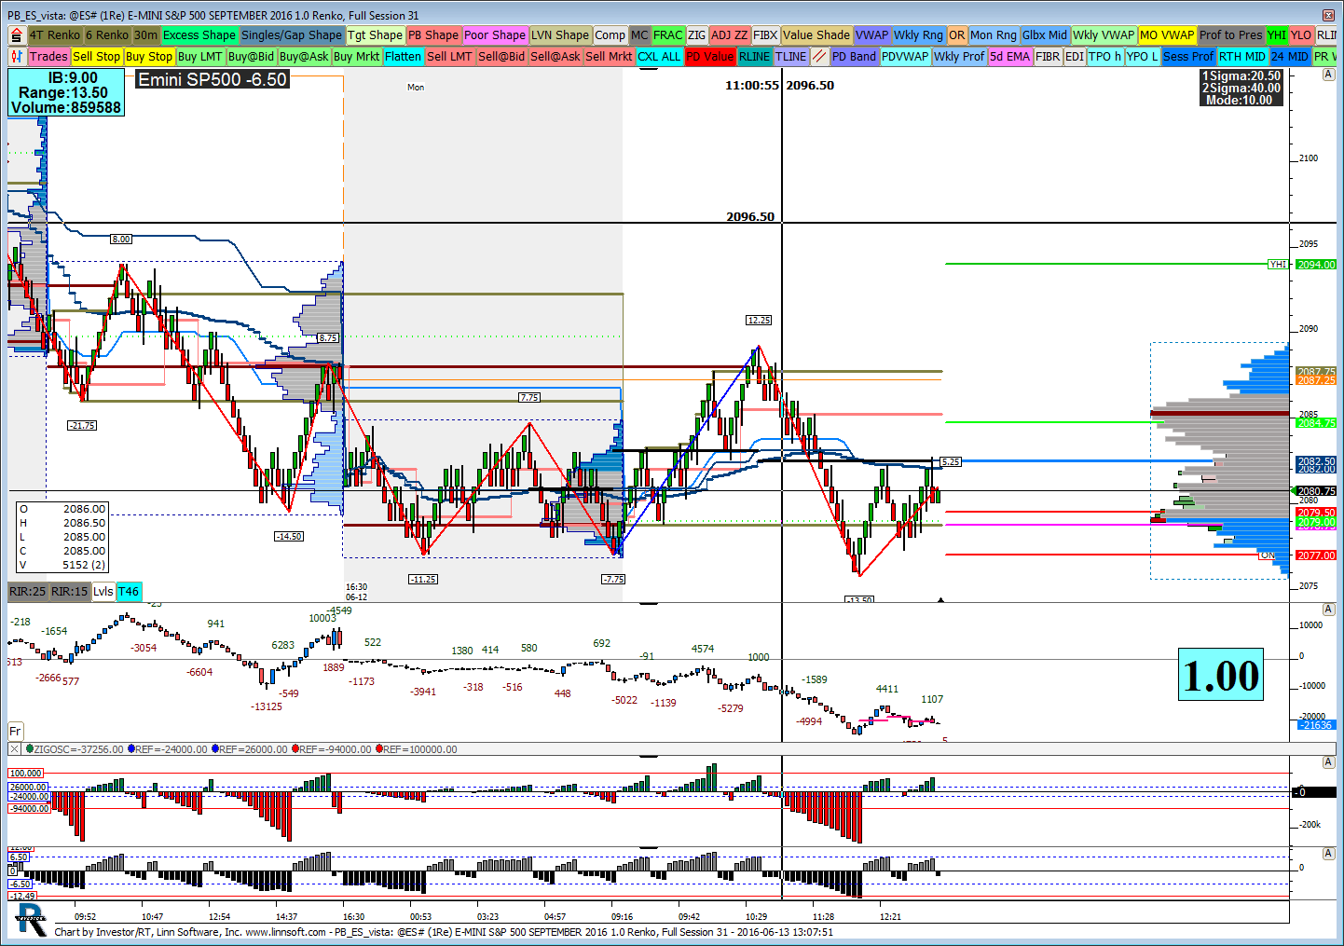Toggle the PB Shape indicator
The width and height of the screenshot is (1344, 946).
point(433,35)
